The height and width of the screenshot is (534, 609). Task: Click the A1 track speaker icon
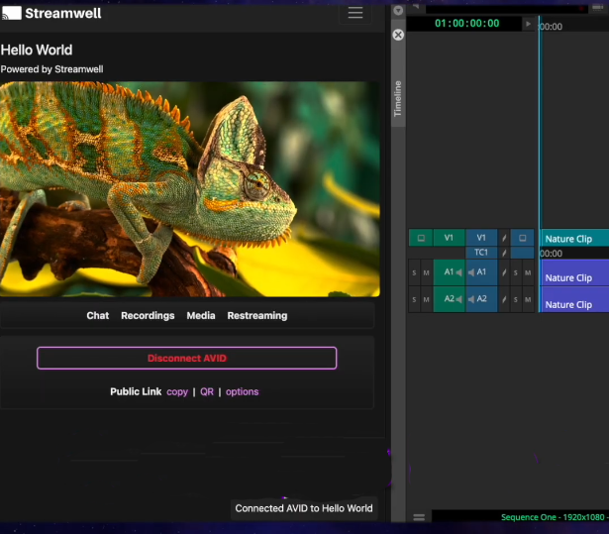[458, 271]
